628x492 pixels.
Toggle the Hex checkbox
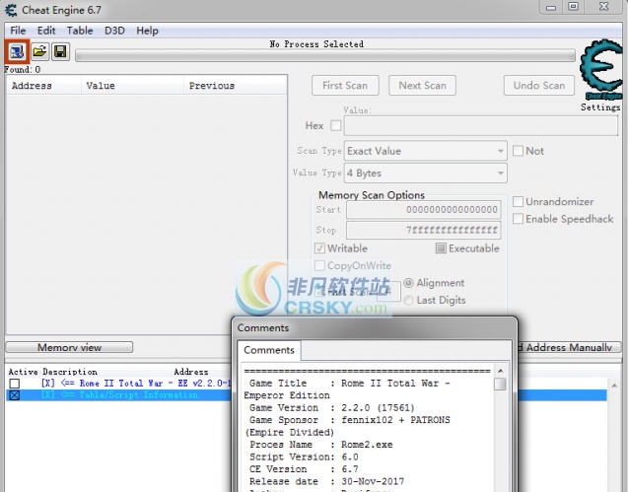(x=335, y=126)
